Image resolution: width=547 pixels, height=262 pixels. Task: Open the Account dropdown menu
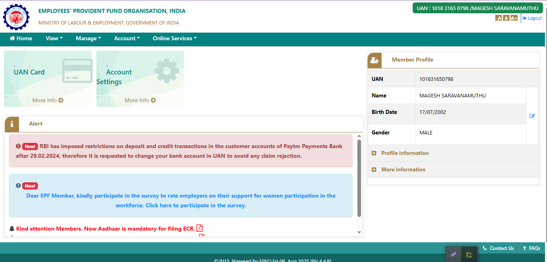127,38
